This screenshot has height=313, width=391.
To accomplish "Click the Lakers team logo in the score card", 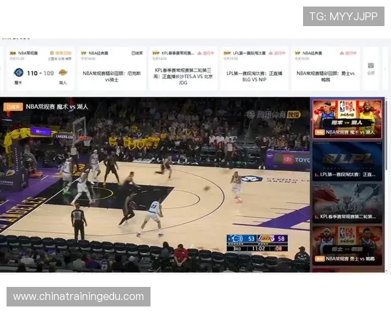I will click(63, 72).
